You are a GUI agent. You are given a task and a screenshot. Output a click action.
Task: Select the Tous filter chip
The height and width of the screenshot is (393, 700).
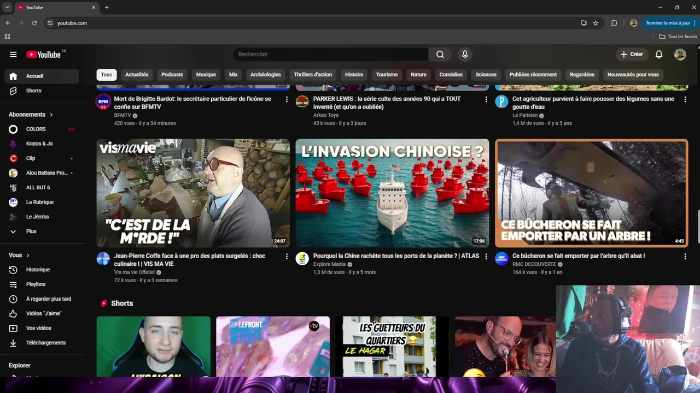pos(107,75)
